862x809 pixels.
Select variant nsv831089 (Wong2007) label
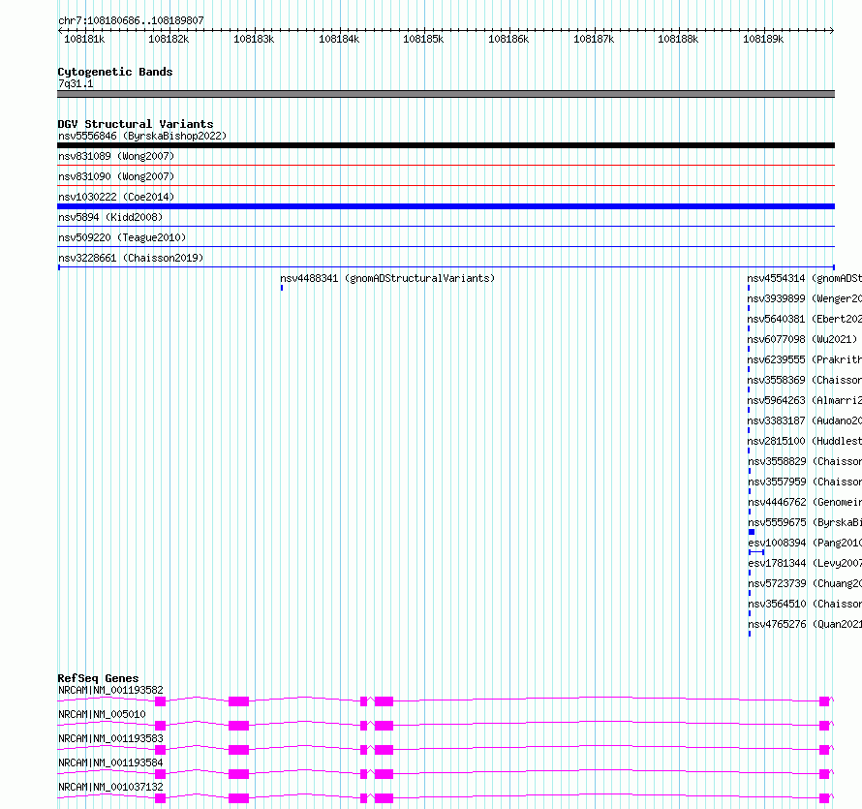tap(116, 156)
